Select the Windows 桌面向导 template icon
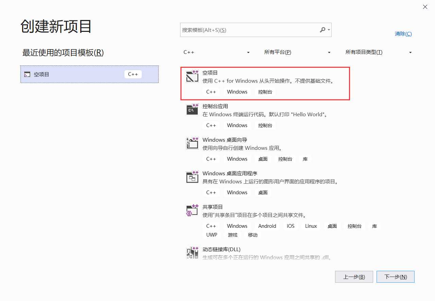 192,143
